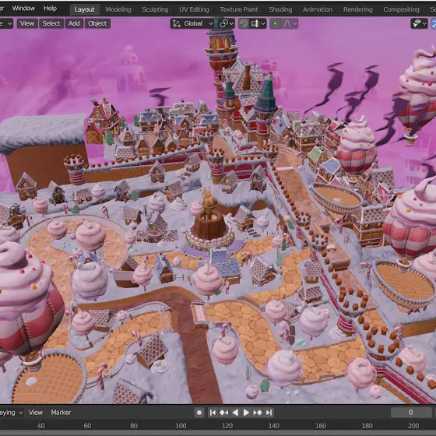Switch to the Animation workspace tab
This screenshot has height=436, width=436.
[x=318, y=9]
